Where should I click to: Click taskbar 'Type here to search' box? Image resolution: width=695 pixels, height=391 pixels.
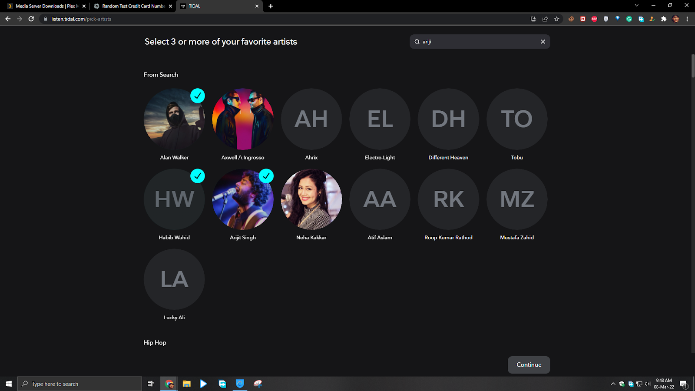pyautogui.click(x=80, y=384)
